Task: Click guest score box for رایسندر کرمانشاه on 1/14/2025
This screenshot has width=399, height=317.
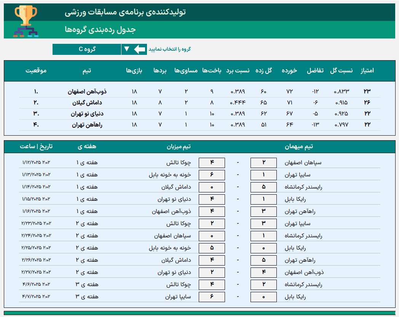Action: 263,187
